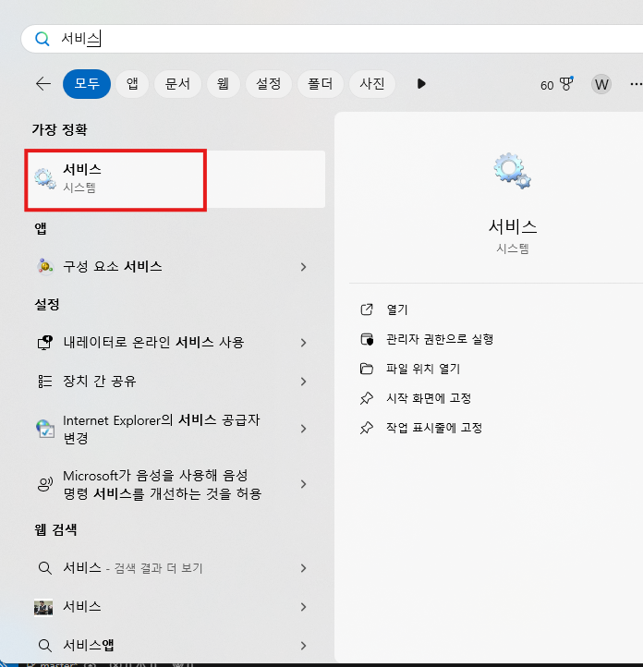This screenshot has height=667, width=643.
Task: Choose 관리자 권한으로 실행
Action: [x=440, y=339]
